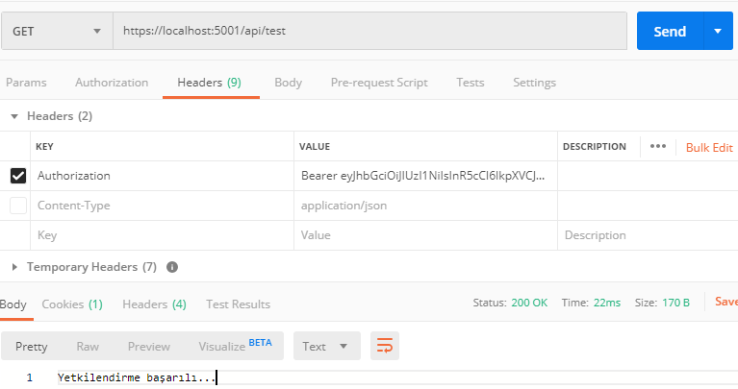Click the Temporary Headers info icon
Screen dimensions: 738x389
pos(172,267)
